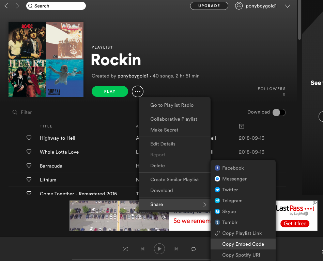The height and width of the screenshot is (261, 323).
Task: Choose Copy Embed Code
Action: 243,244
